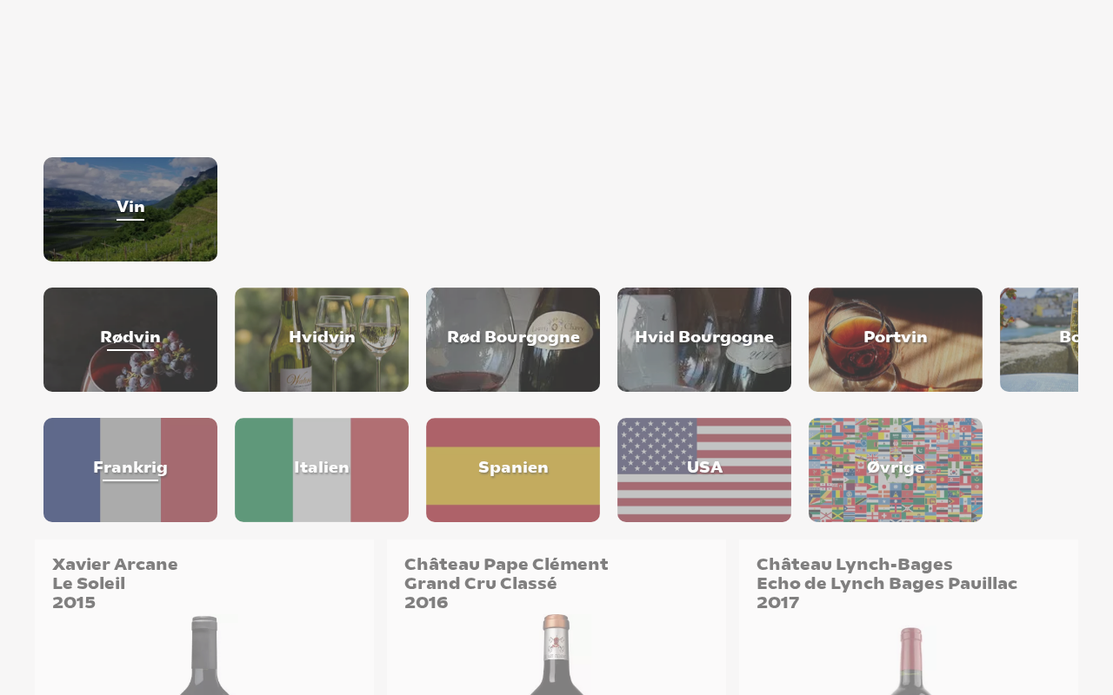Click the 2017 vintage text of Lynch-Bages
The width and height of the screenshot is (1113, 695).
coord(778,603)
